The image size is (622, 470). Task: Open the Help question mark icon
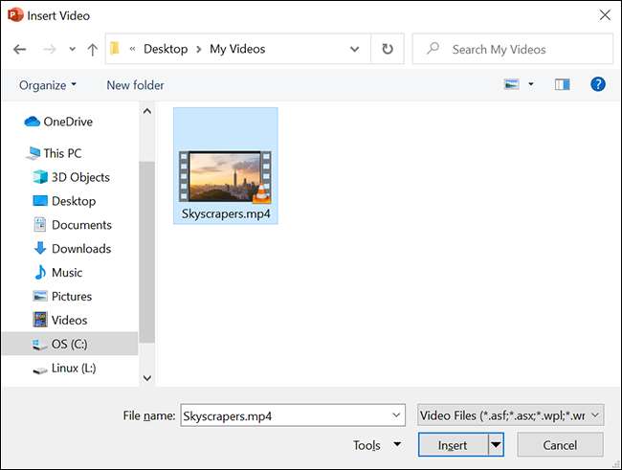pyautogui.click(x=598, y=85)
